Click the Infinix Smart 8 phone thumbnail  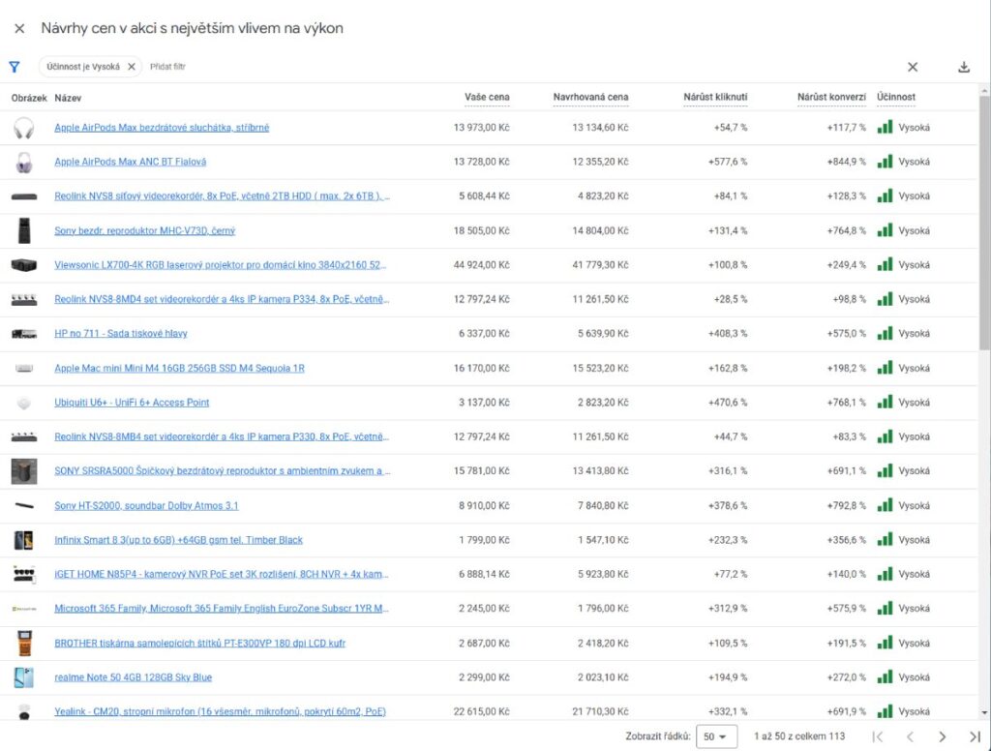(24, 540)
